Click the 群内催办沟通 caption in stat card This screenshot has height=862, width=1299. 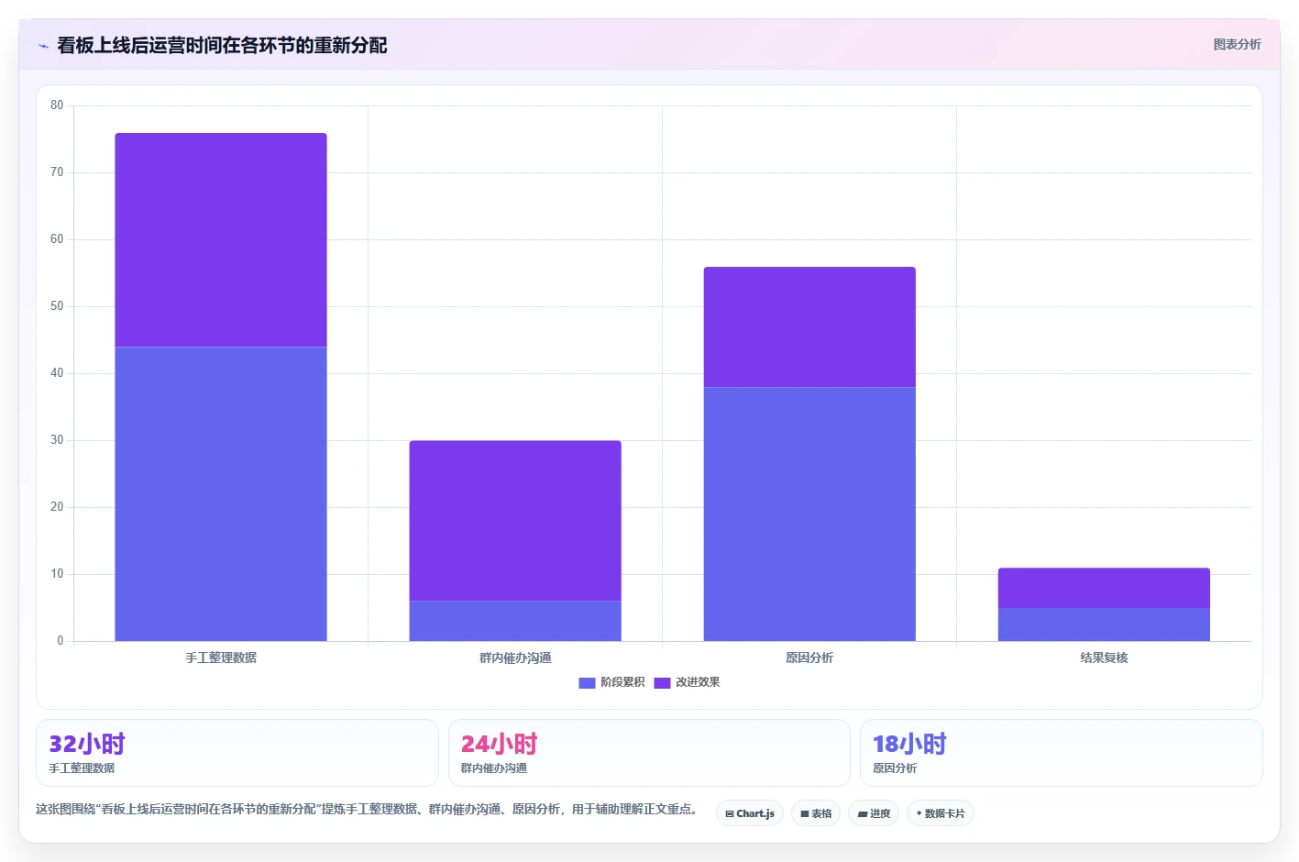[x=493, y=768]
